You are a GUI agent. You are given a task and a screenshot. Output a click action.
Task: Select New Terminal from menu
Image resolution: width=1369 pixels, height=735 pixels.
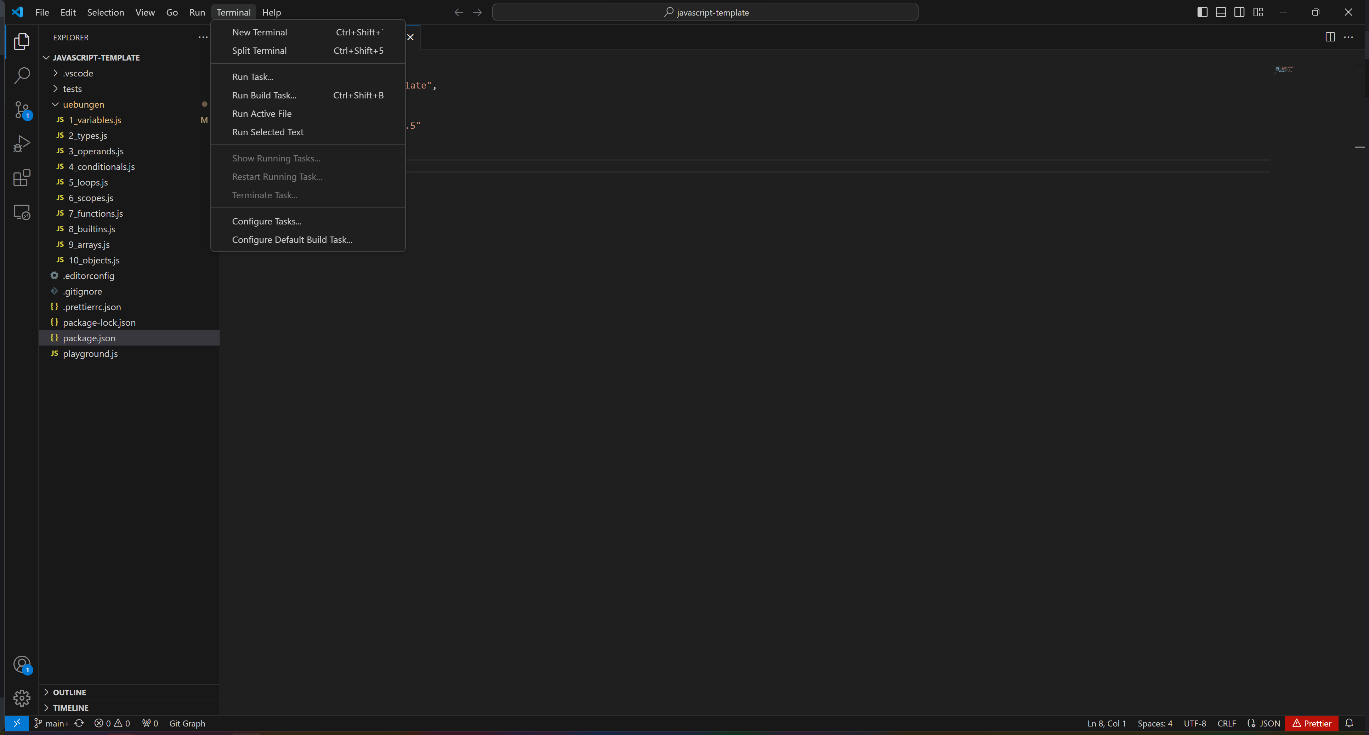pos(259,33)
